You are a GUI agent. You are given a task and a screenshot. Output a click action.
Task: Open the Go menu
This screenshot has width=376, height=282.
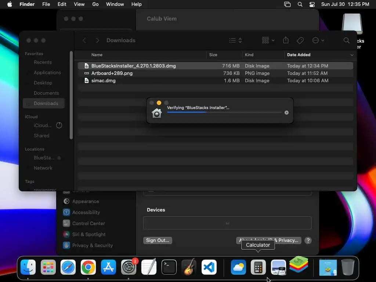95,4
